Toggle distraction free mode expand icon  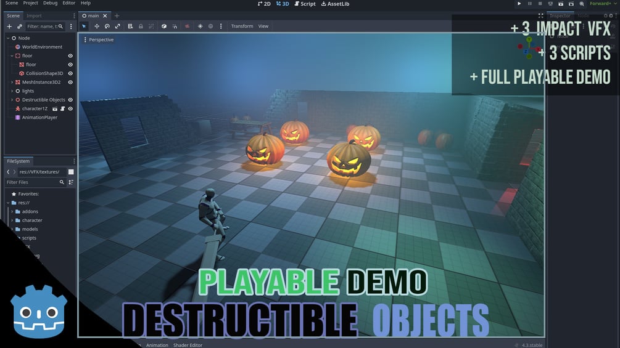[x=540, y=16]
